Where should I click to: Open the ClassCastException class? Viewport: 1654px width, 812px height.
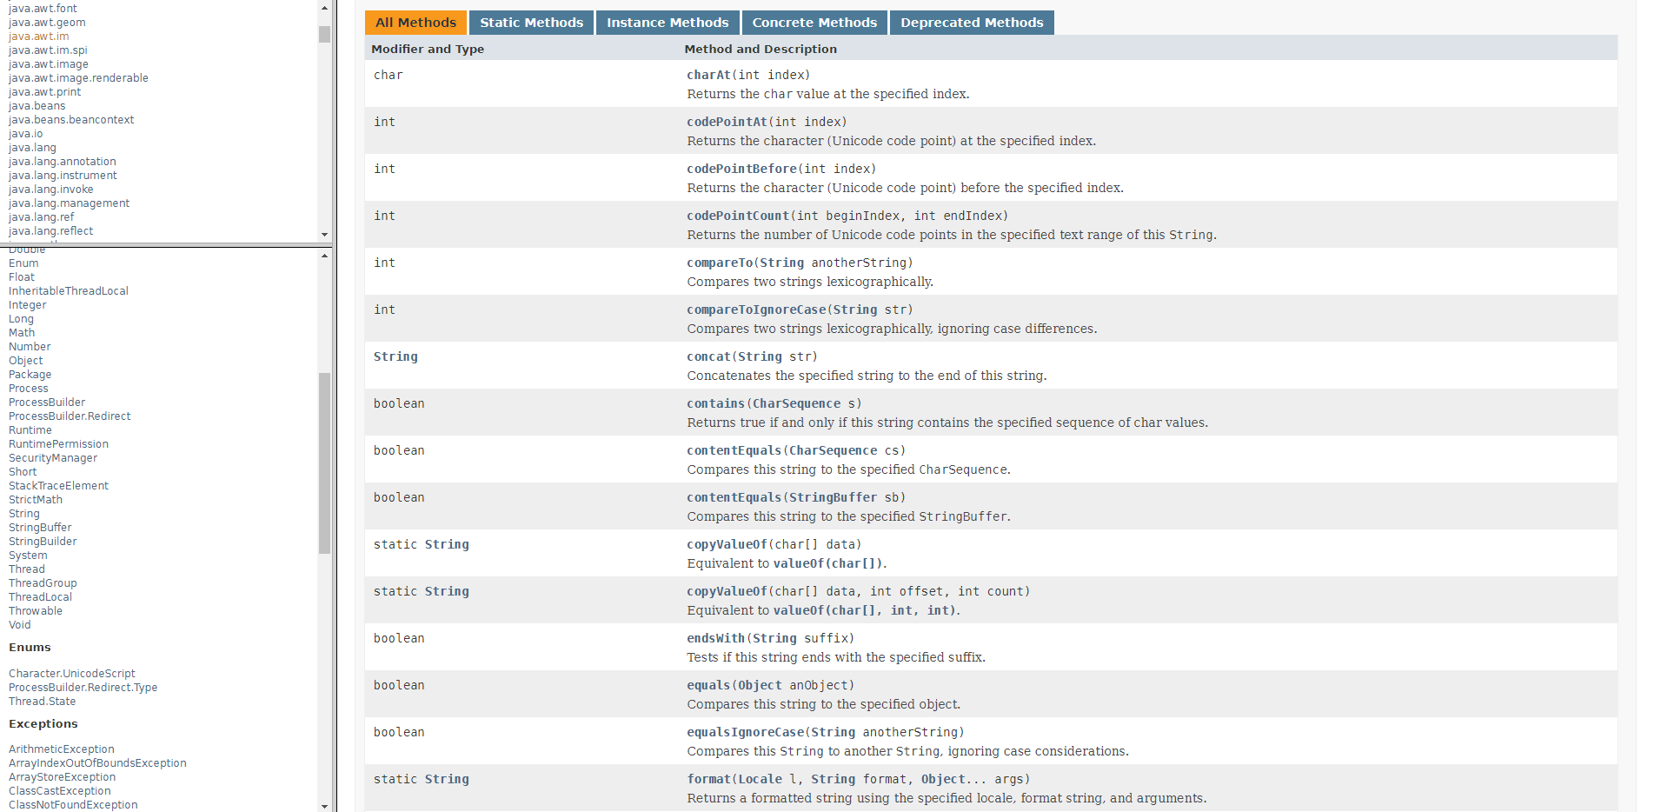(60, 791)
